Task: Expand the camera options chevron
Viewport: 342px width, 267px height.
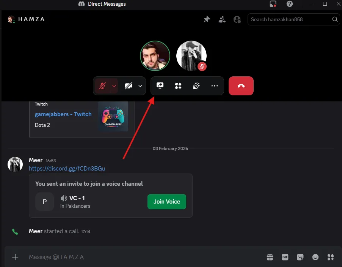Action: click(140, 86)
